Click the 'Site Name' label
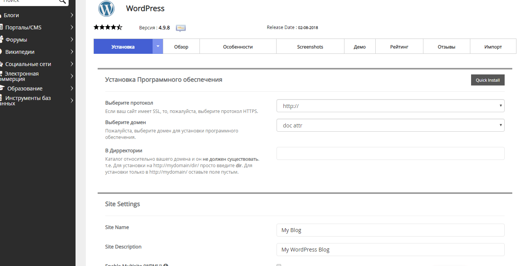The width and height of the screenshot is (518, 266). 117,227
